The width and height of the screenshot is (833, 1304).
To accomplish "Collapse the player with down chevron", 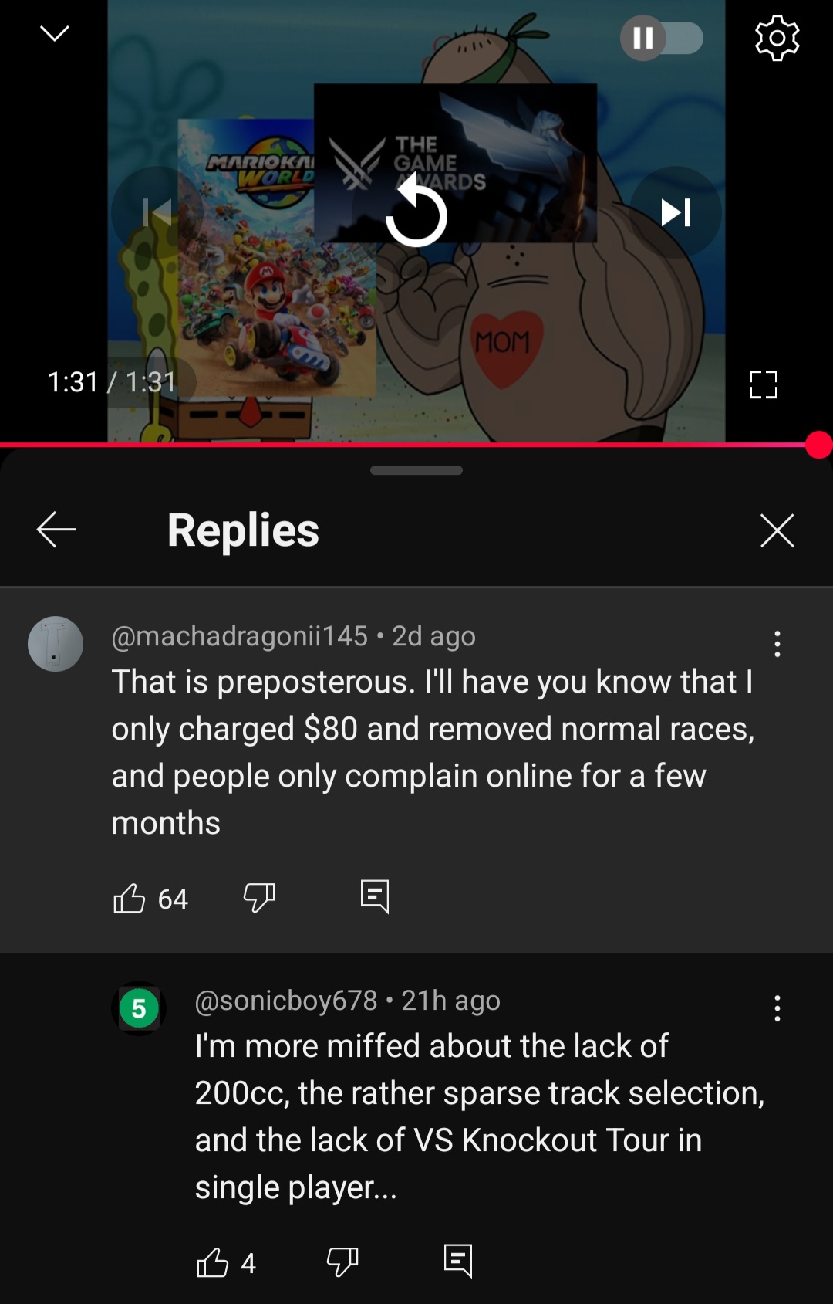I will tap(54, 33).
